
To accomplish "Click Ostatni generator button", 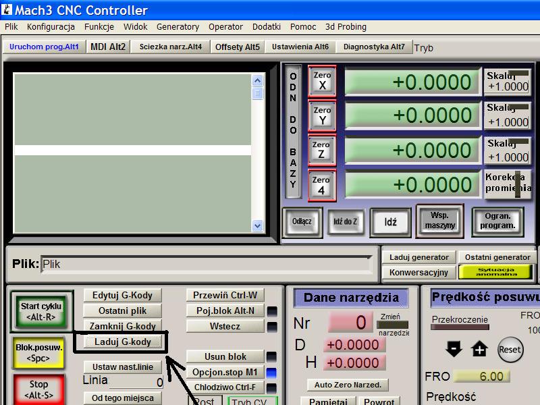I will click(497, 257).
